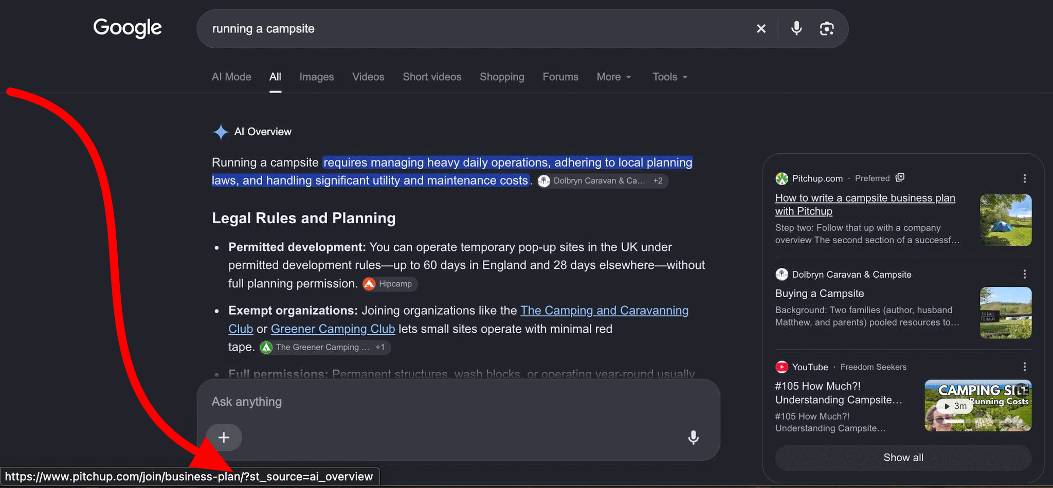The image size is (1053, 488).
Task: Click the Camping Site Running Costs video thumbnail
Action: click(x=978, y=405)
